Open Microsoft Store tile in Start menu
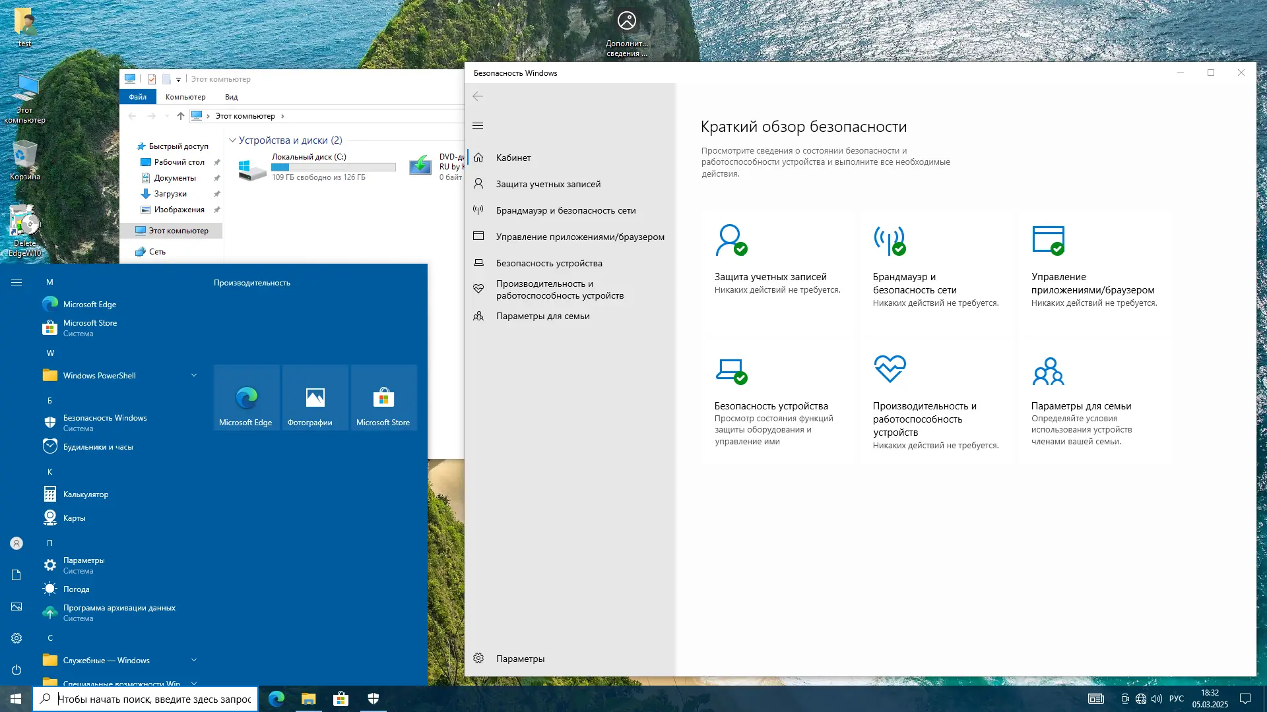This screenshot has height=712, width=1267. tap(383, 398)
